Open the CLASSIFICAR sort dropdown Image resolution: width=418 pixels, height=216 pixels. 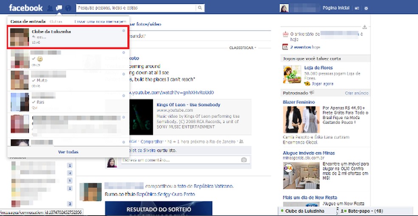tap(242, 48)
